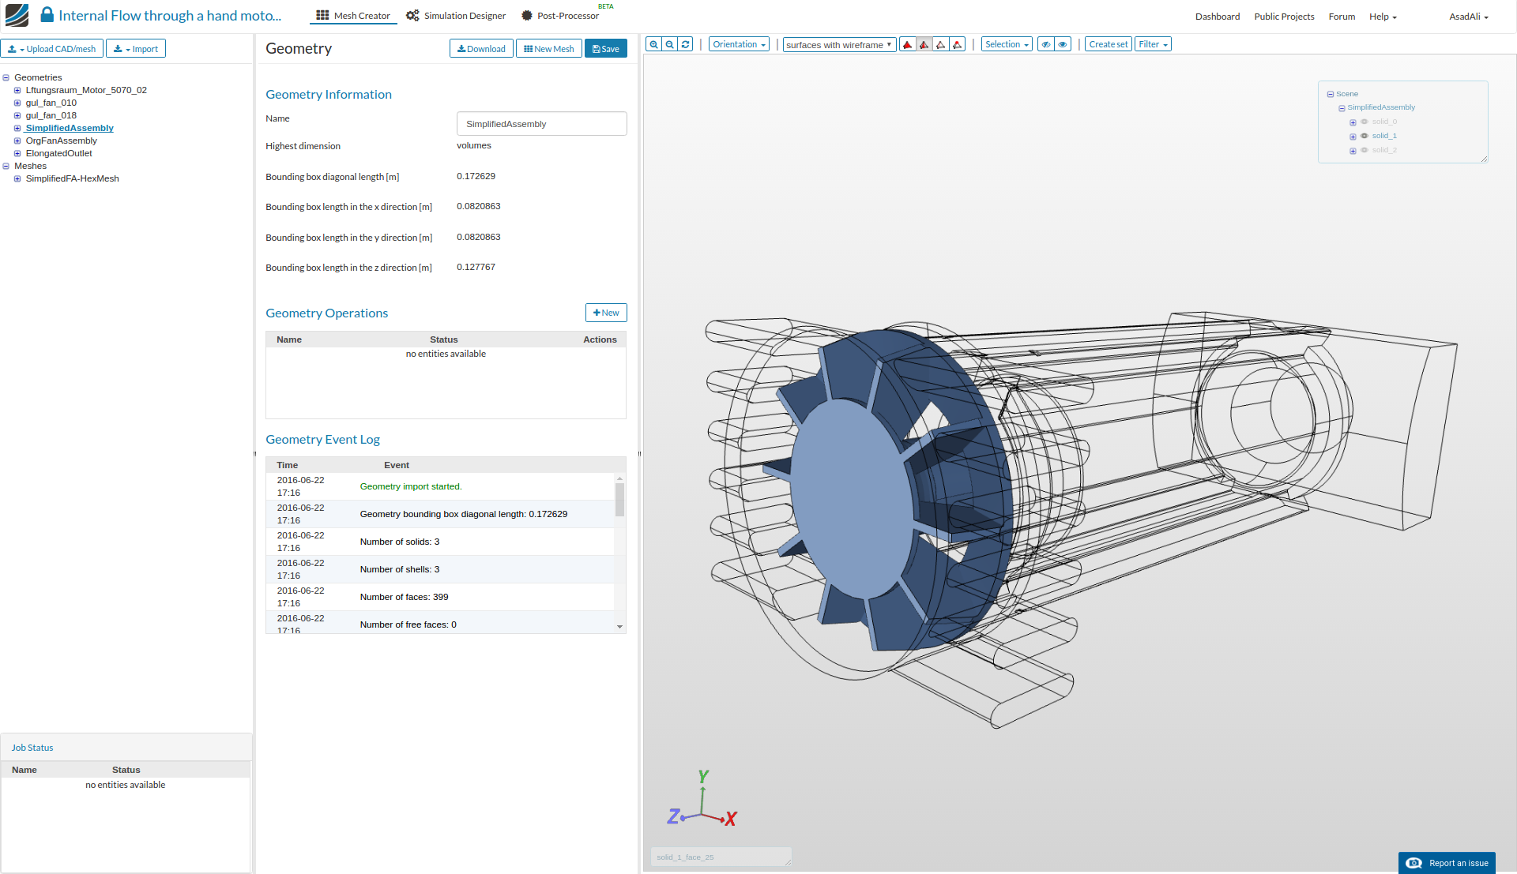Click the hide-selected crossed-eye icon
Image resolution: width=1517 pixels, height=874 pixels.
coord(1045,44)
